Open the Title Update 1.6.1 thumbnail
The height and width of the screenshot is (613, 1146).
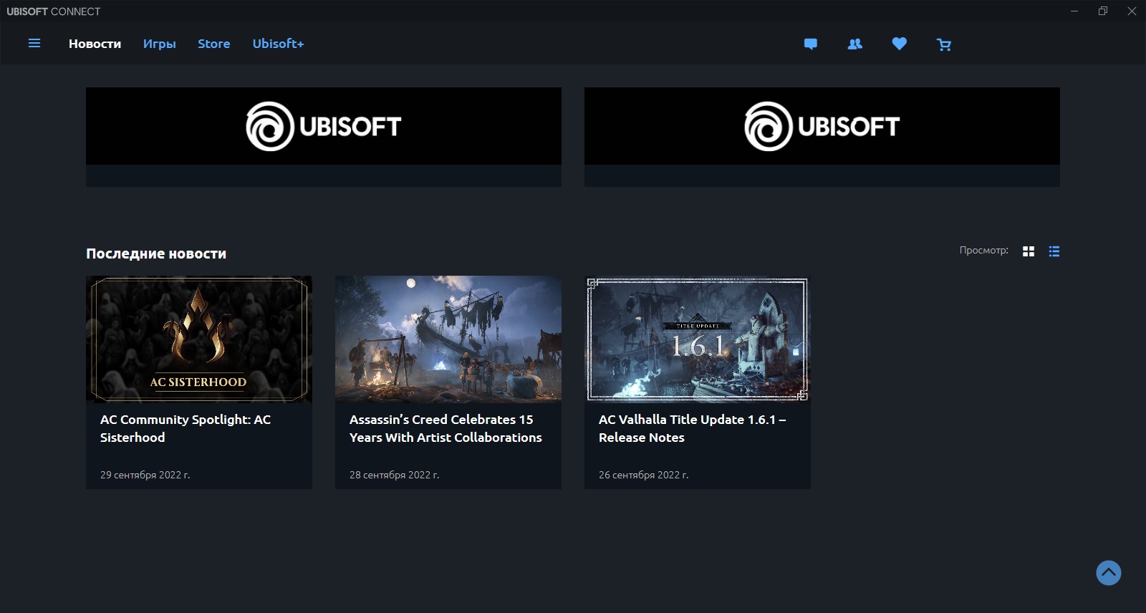(x=698, y=339)
